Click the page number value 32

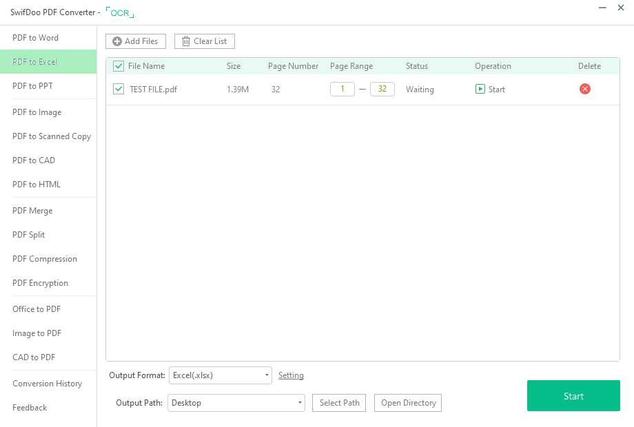[x=276, y=90]
